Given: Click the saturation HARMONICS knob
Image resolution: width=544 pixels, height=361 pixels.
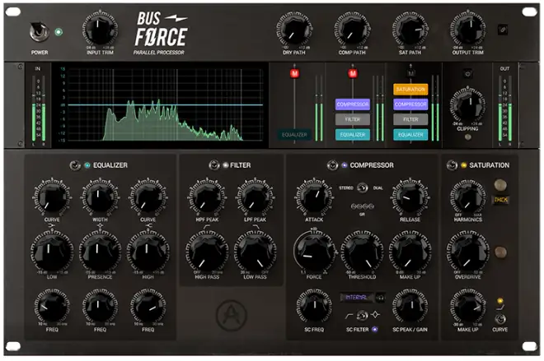Looking at the screenshot, I should [467, 197].
